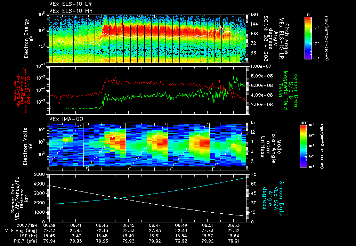
Task: Select the "VEx ELS-10 HR" title text
Action: point(71,11)
